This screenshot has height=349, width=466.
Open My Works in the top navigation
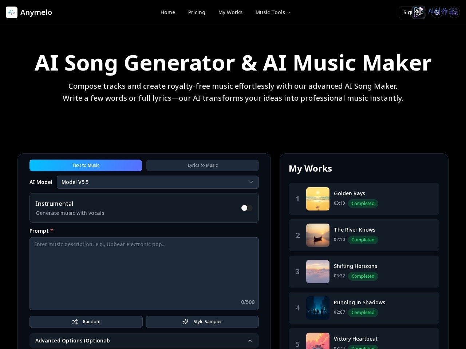230,12
